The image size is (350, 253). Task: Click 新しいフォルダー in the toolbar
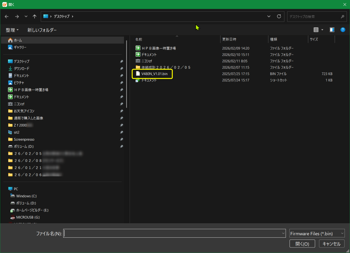42,30
